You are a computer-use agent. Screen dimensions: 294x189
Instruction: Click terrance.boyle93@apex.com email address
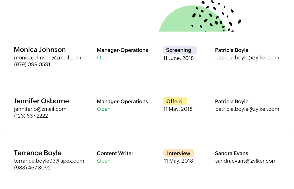(x=49, y=161)
